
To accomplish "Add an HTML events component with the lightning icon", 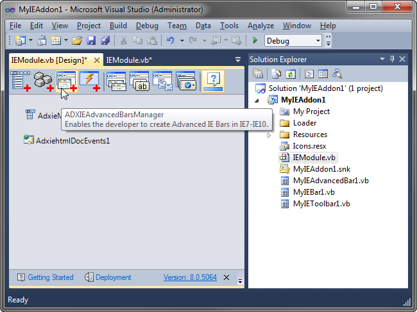I will [x=90, y=81].
